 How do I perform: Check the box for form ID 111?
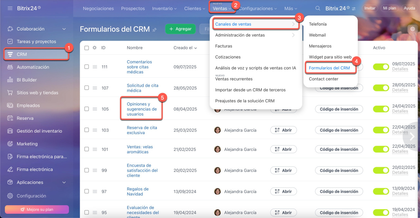87,67
